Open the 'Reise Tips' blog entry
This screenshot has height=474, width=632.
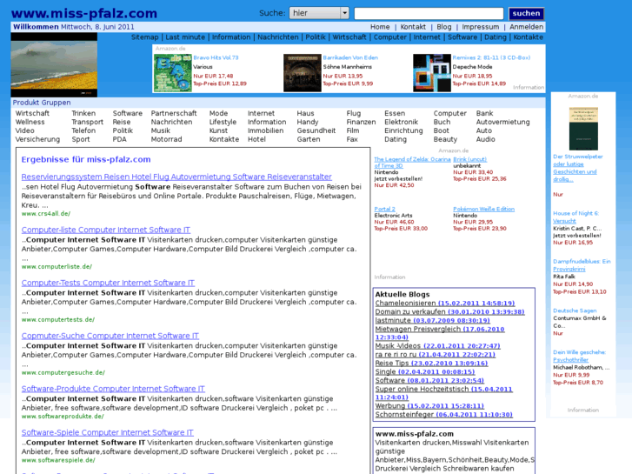431,363
